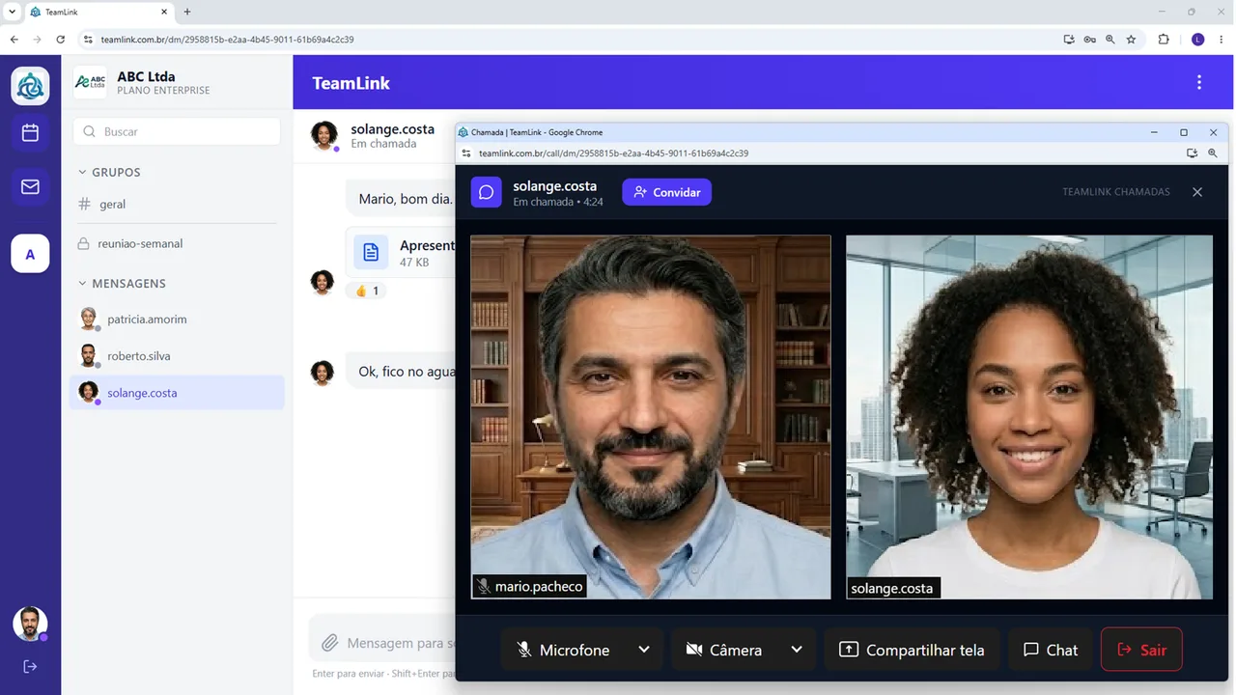Image resolution: width=1236 pixels, height=695 pixels.
Task: Click the 'Mario, bom dia.' message
Action: [x=406, y=199]
